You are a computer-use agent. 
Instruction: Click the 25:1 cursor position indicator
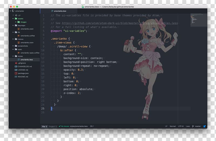(x=92, y=126)
